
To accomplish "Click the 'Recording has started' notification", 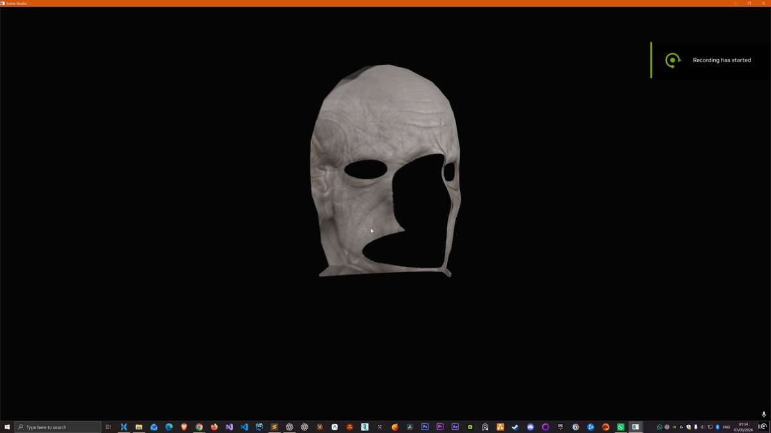I will point(711,60).
